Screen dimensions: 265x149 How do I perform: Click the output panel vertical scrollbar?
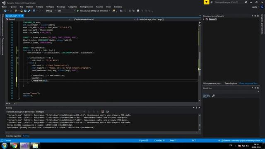tap(200, 123)
